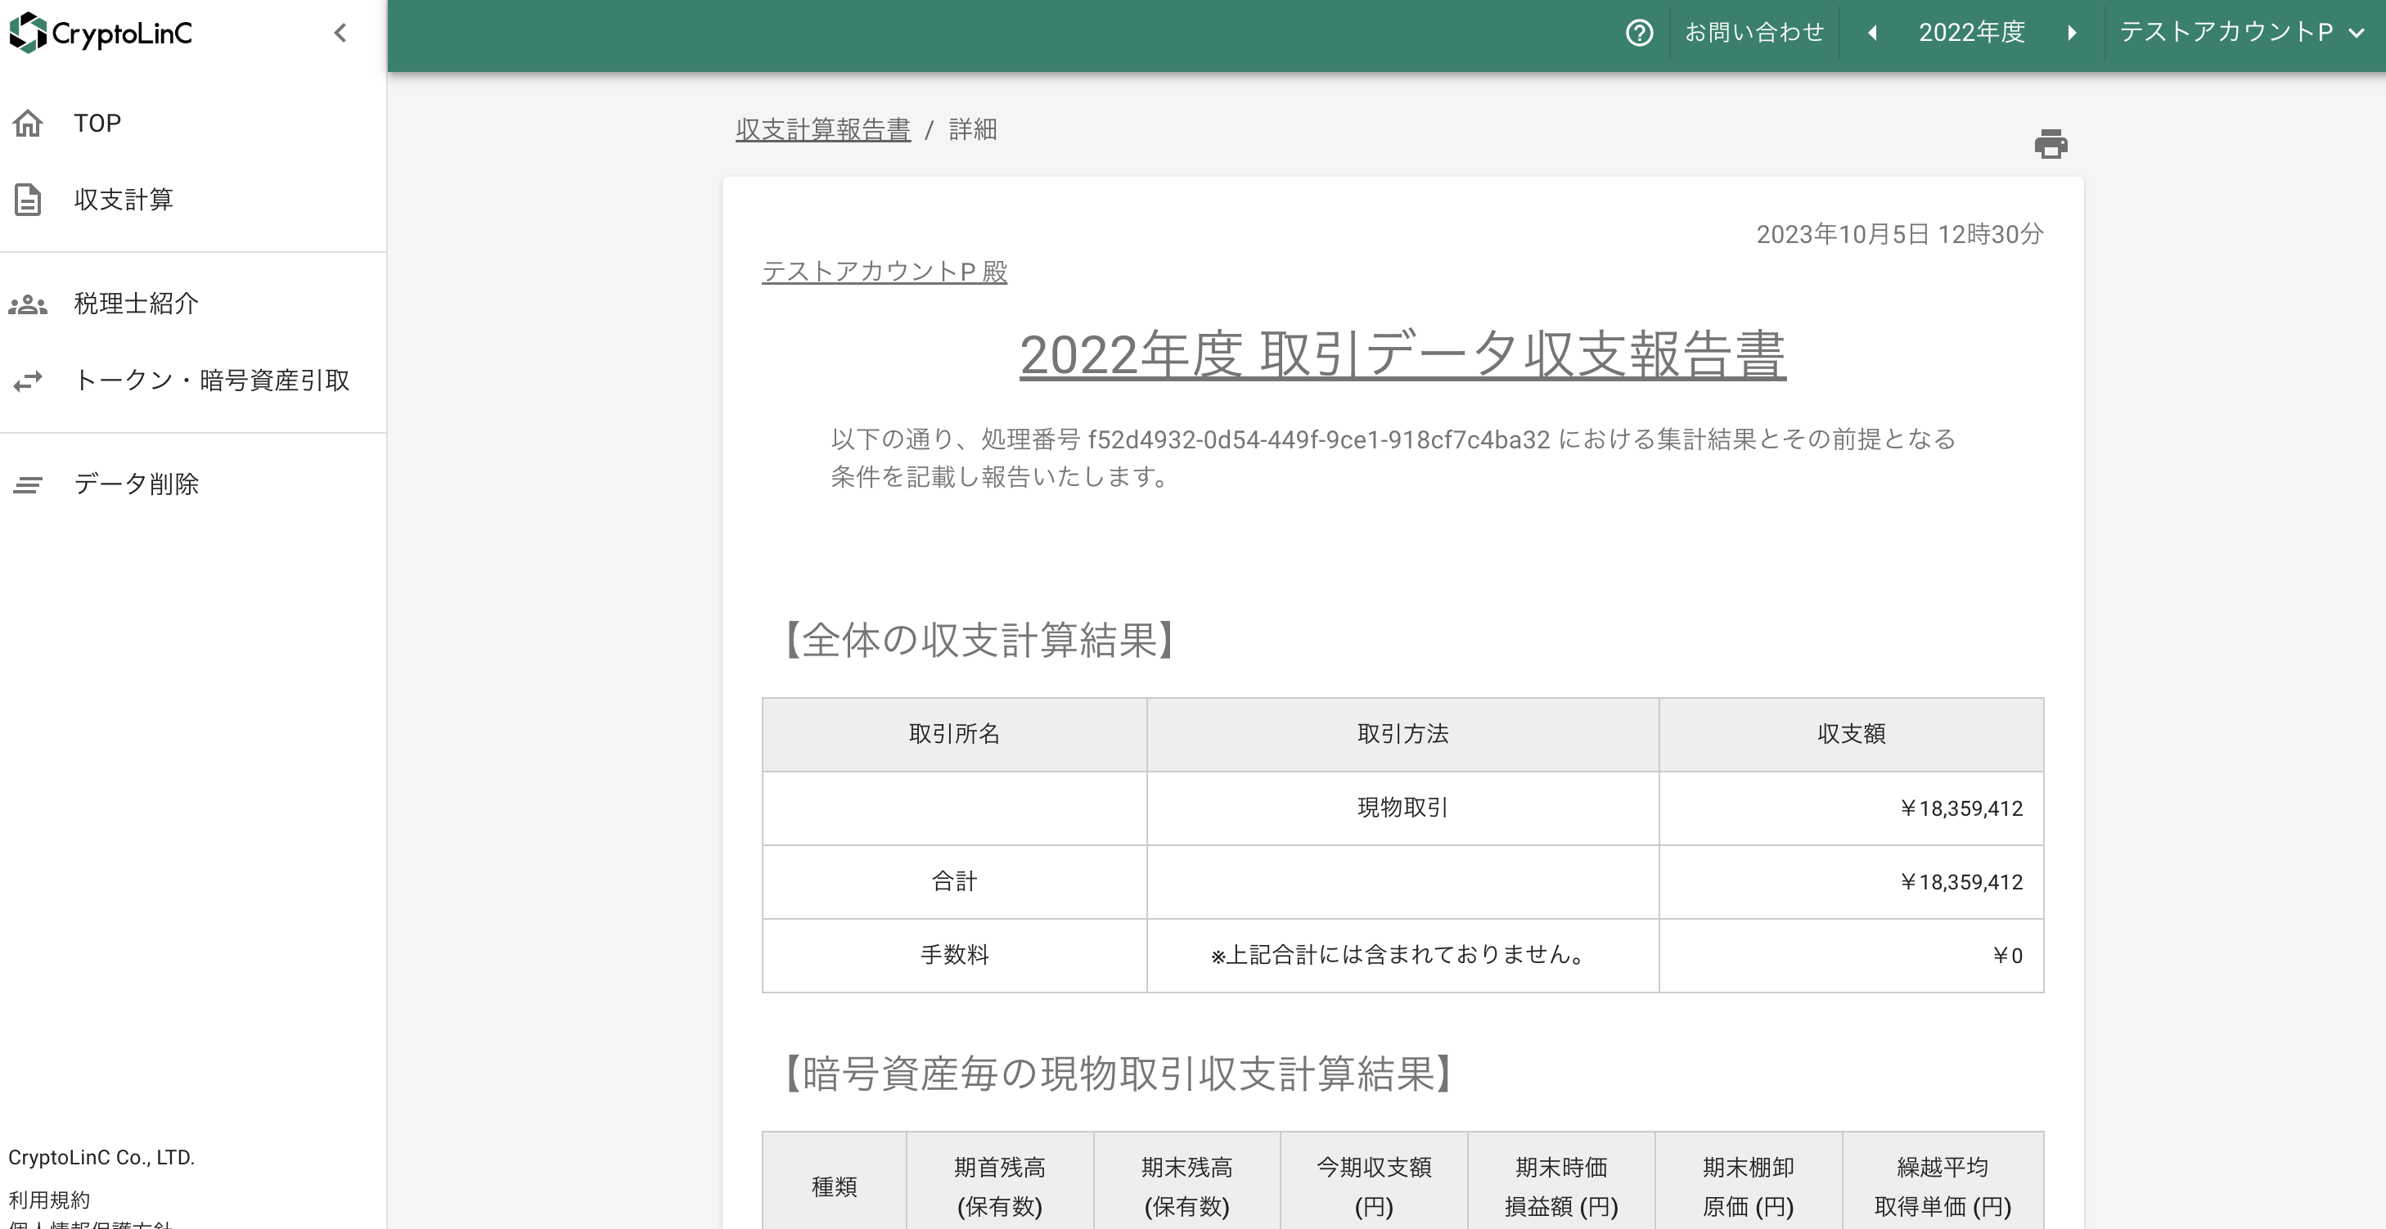Click the 税理士紹介 people icon

[28, 303]
